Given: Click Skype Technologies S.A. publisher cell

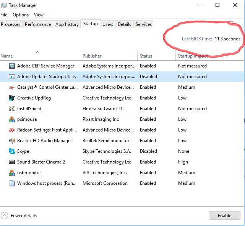Looking at the screenshot, I should coord(107,151).
